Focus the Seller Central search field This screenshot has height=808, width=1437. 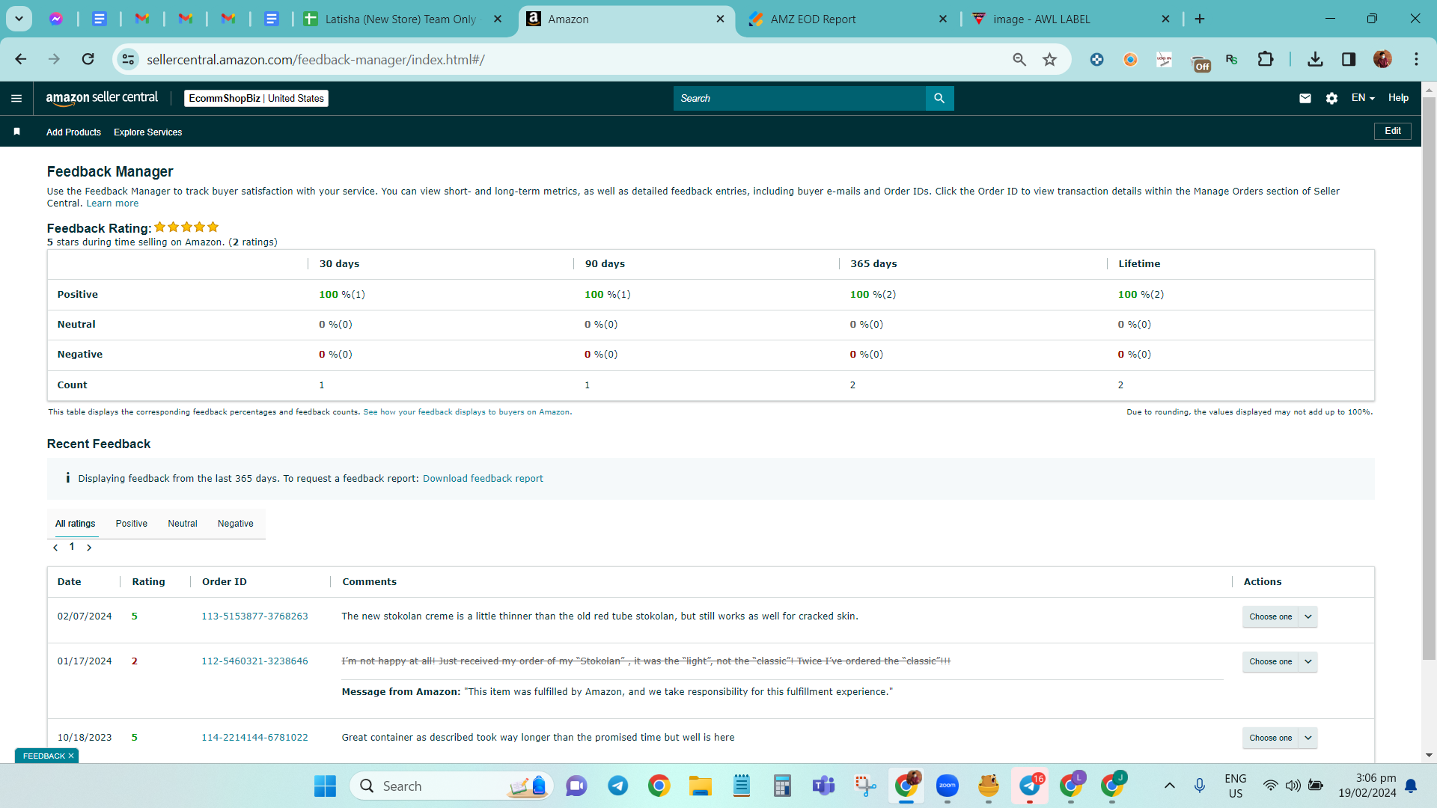(x=799, y=98)
